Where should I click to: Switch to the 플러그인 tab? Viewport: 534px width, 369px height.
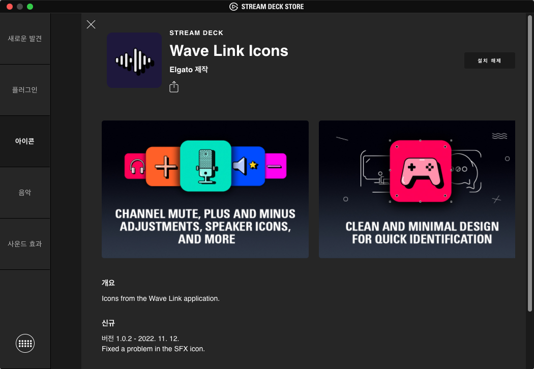point(25,90)
